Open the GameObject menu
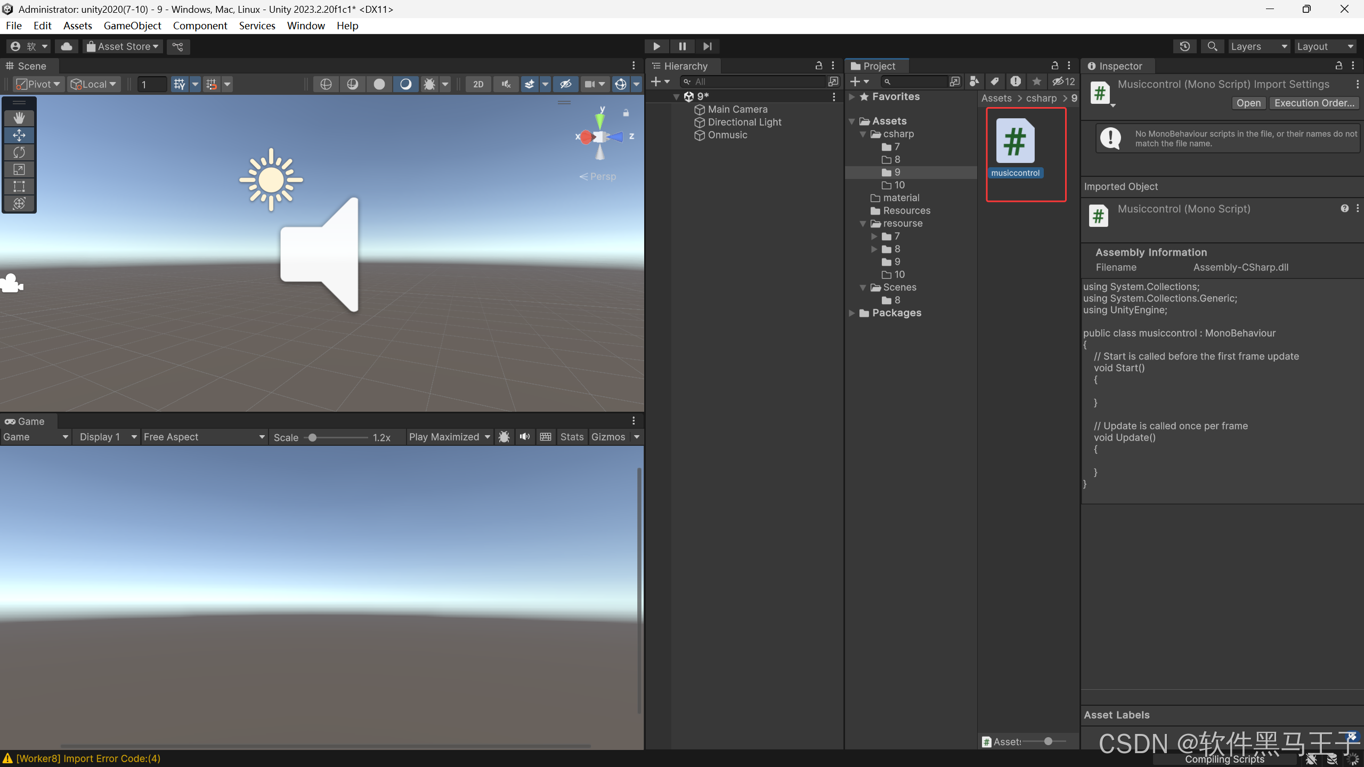Viewport: 1364px width, 767px height. point(132,26)
